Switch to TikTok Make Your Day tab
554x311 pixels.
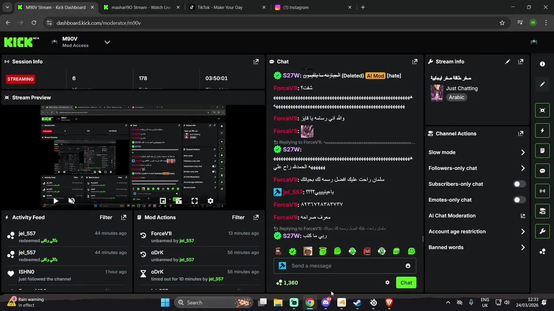(227, 7)
